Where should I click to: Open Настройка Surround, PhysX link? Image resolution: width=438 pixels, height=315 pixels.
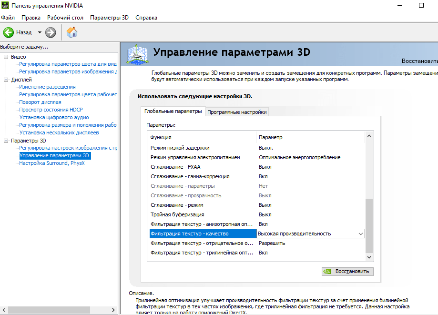tap(52, 163)
